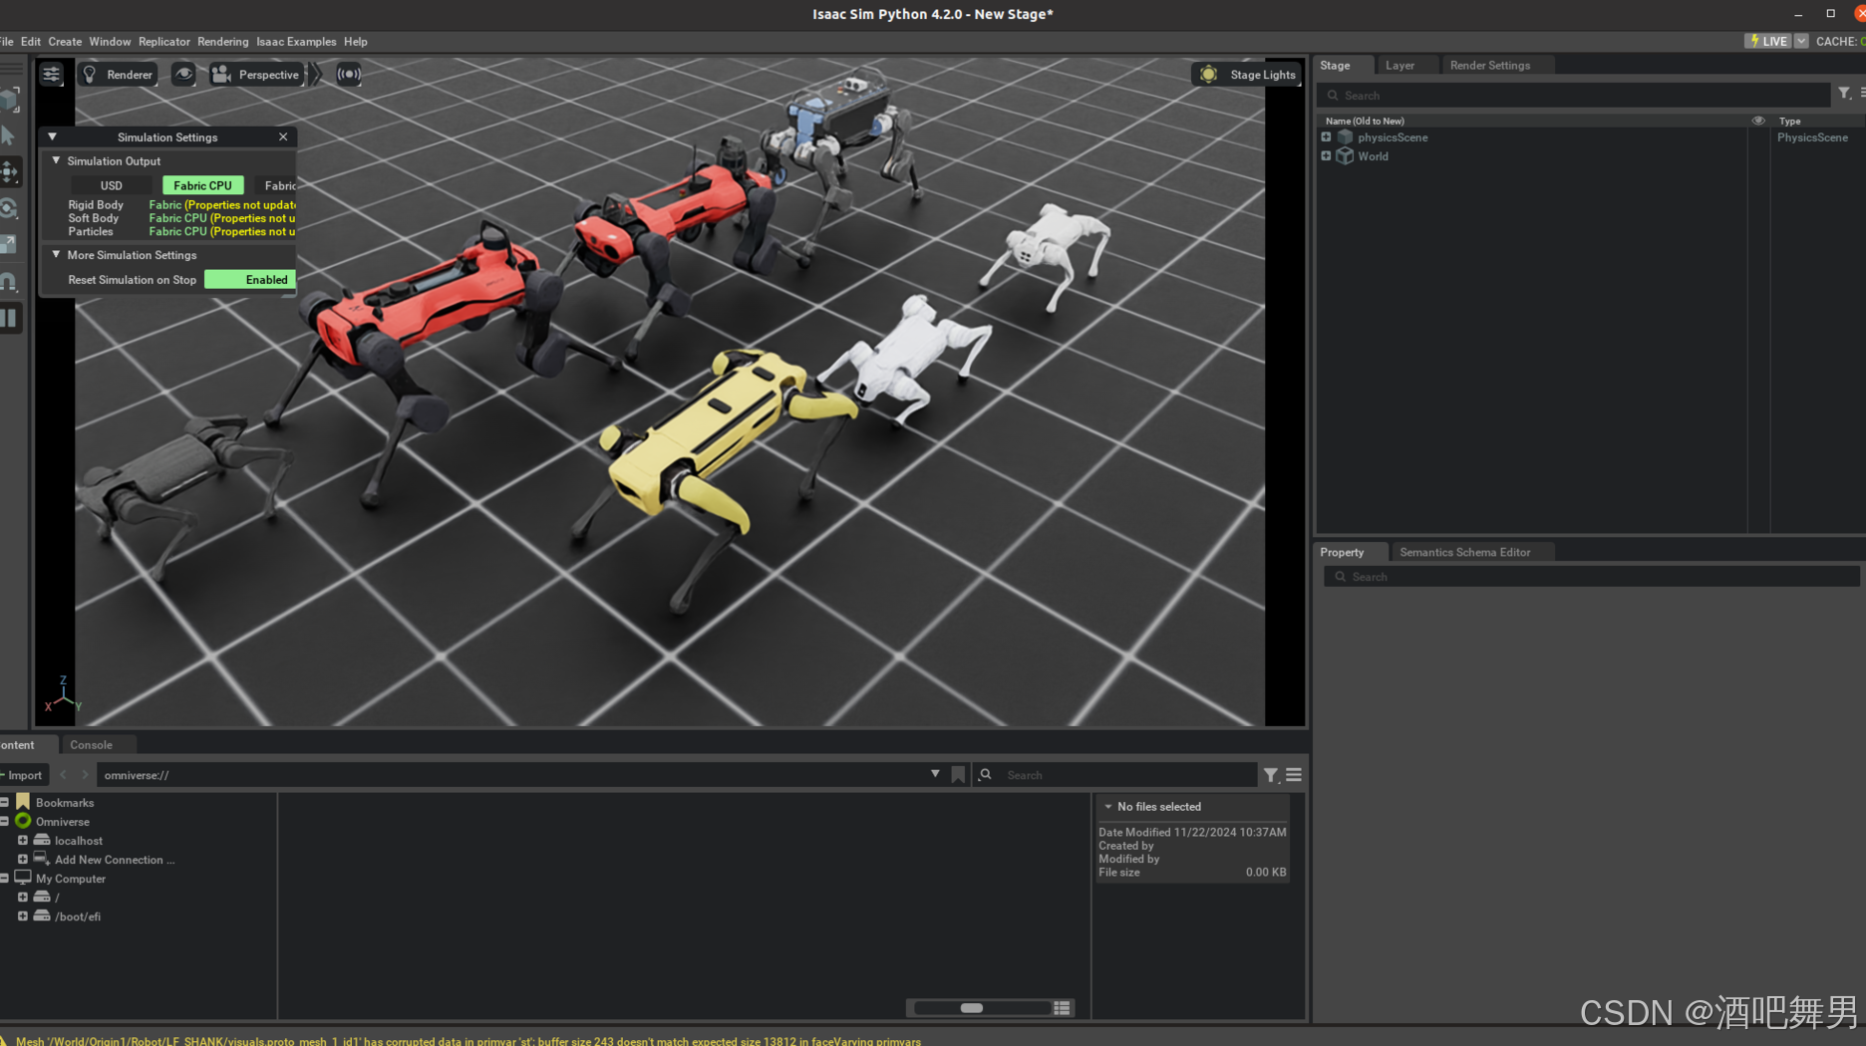Collapse the Simulation Output section
Image resolution: width=1866 pixels, height=1046 pixels.
click(x=56, y=160)
